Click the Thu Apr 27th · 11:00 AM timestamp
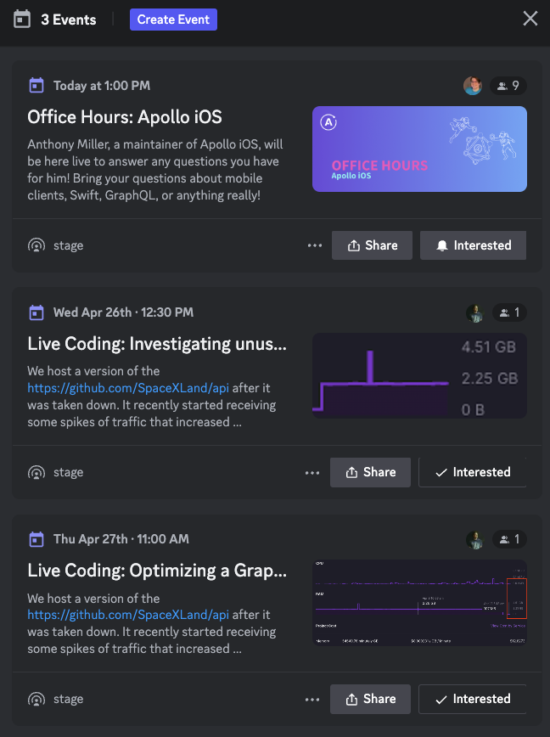The image size is (550, 737). pyautogui.click(x=121, y=539)
